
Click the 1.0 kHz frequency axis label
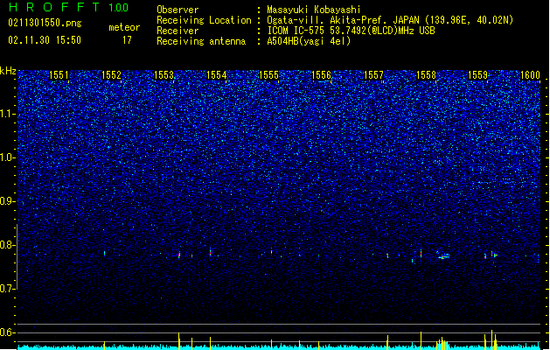(x=8, y=157)
